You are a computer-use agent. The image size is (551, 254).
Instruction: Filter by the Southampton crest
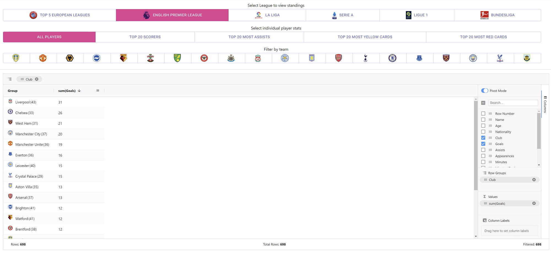(150, 58)
